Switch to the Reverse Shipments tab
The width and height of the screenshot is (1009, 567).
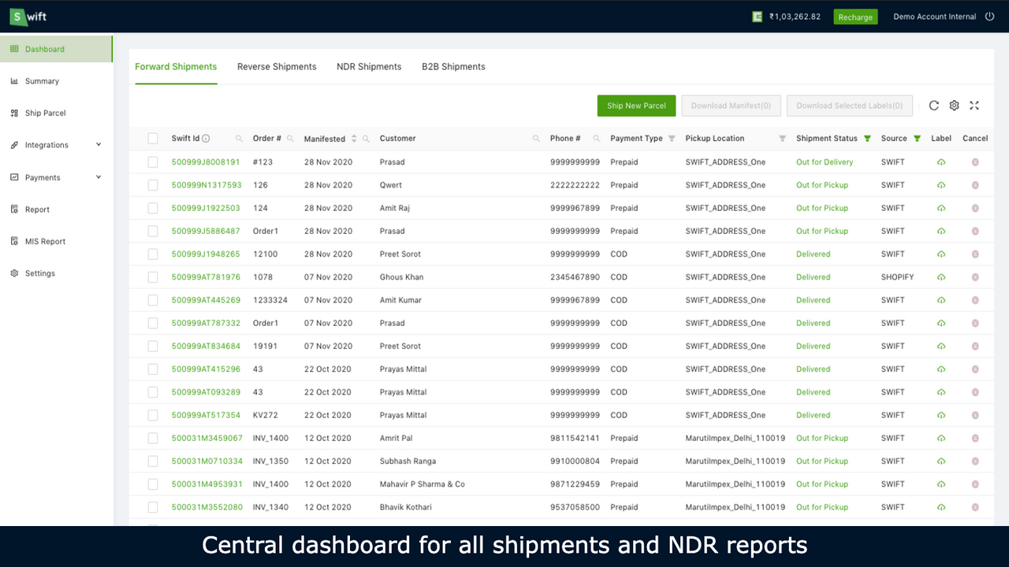click(x=277, y=66)
